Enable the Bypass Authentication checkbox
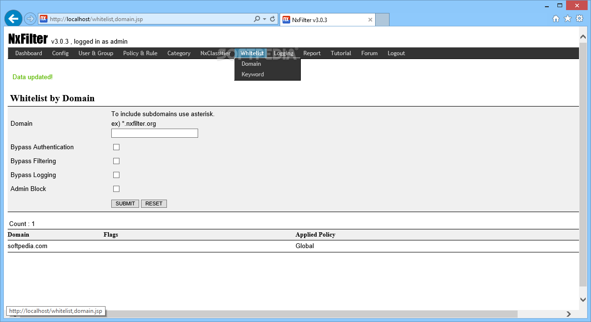This screenshot has width=591, height=322. (116, 147)
